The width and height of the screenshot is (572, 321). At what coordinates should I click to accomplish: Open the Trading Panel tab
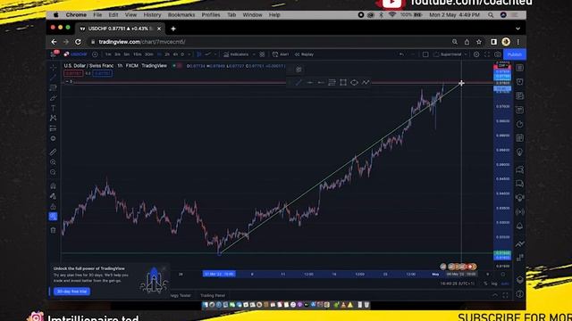[x=213, y=295]
